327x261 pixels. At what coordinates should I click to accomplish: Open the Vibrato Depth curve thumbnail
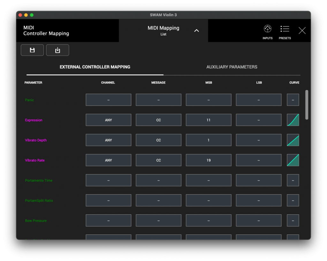[x=293, y=140]
